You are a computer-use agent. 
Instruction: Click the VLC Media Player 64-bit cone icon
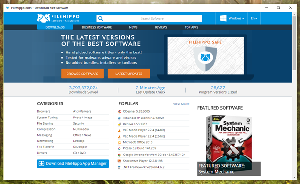click(x=120, y=130)
